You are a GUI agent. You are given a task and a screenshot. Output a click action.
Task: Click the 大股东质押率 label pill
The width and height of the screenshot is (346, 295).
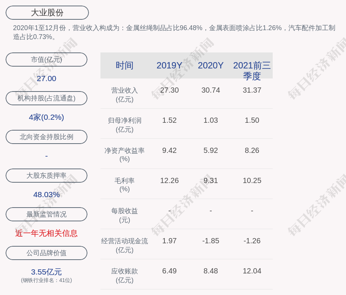tap(47, 176)
